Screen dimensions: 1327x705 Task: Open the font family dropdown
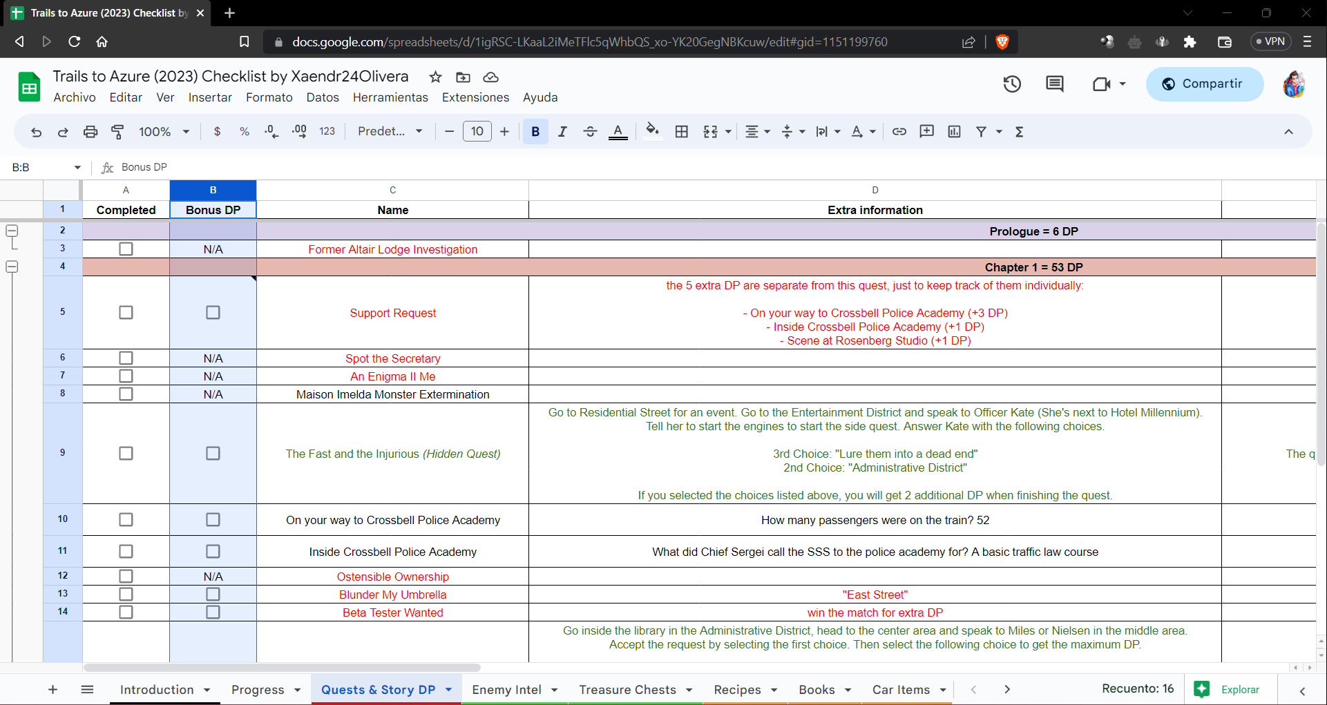pyautogui.click(x=390, y=132)
